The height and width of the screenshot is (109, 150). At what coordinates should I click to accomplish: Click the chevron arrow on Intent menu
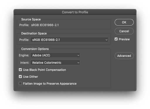point(78,63)
